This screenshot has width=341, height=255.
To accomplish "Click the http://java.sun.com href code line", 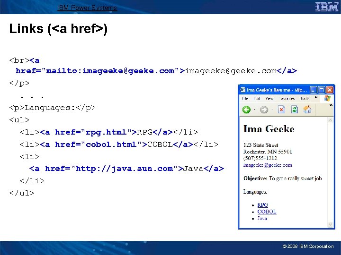I will point(126,169).
